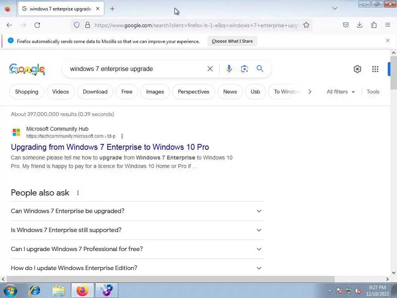Expand Is Windows 7 Enterprise still supported?
This screenshot has width=397, height=298.
pos(137,230)
